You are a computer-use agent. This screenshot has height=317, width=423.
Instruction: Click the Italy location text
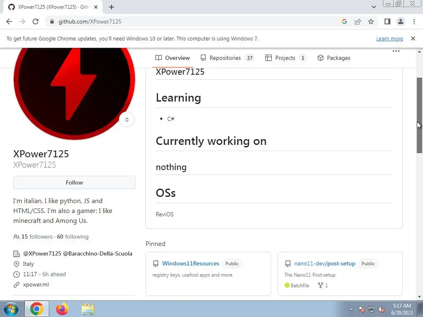(x=29, y=264)
